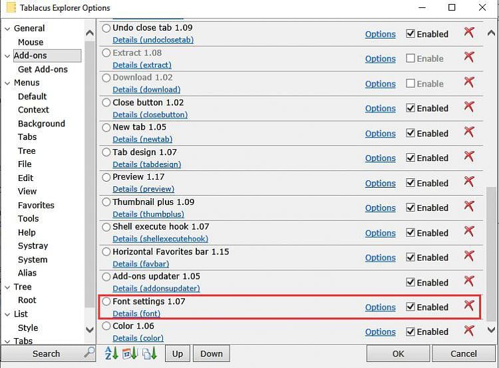The width and height of the screenshot is (499, 368).
Task: Collapse the General tree section
Action: coord(7,29)
